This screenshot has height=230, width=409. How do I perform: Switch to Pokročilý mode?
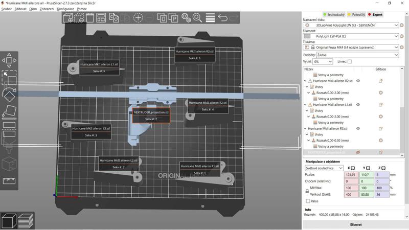pos(356,15)
